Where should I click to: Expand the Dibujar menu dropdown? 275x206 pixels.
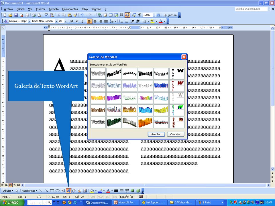8,191
